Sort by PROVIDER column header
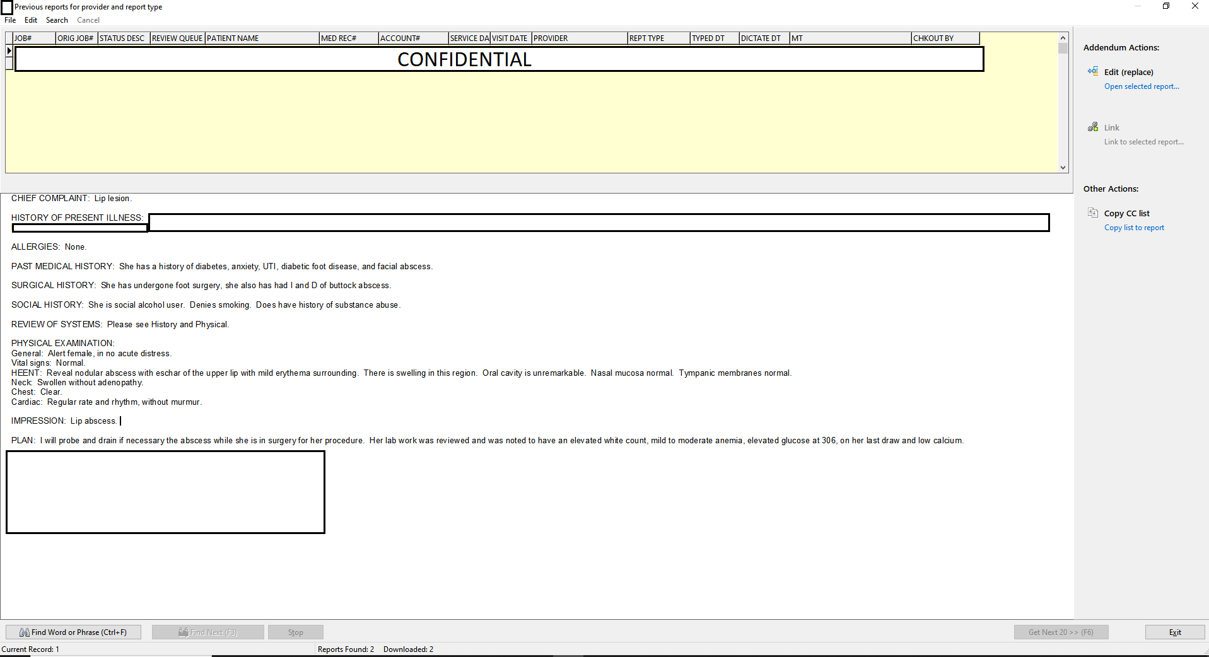 click(580, 38)
